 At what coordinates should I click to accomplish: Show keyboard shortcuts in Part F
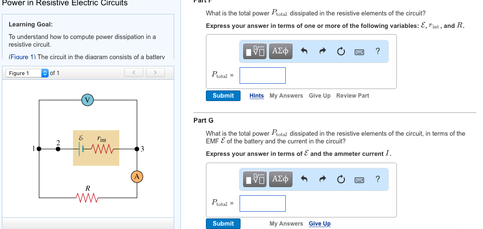[x=359, y=52]
